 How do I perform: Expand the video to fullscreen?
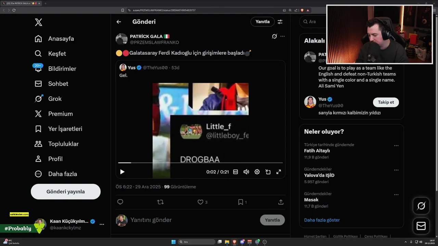pyautogui.click(x=279, y=172)
